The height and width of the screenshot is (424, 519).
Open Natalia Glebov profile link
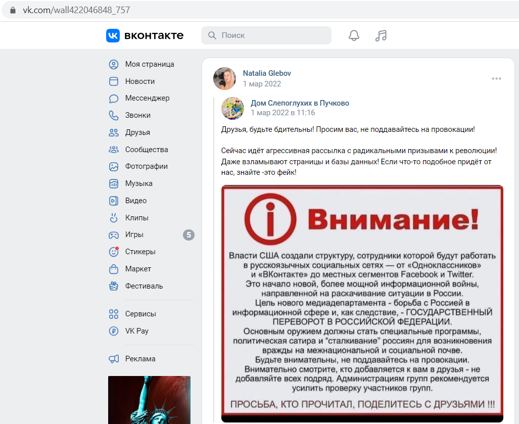tap(267, 73)
